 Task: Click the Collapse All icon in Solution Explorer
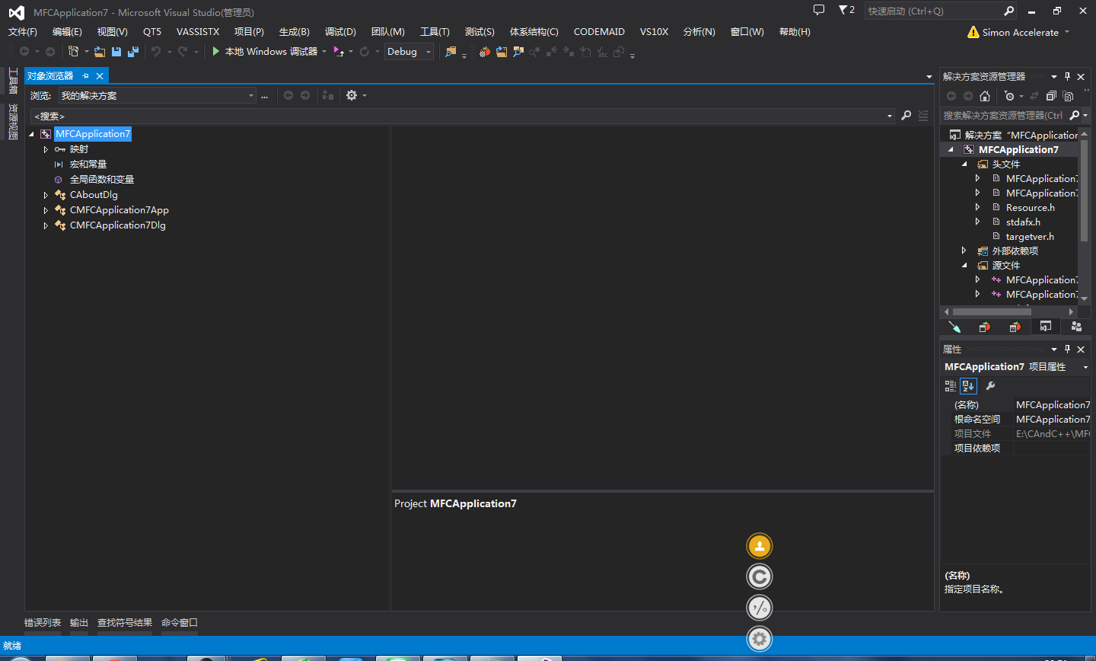[x=1051, y=96]
